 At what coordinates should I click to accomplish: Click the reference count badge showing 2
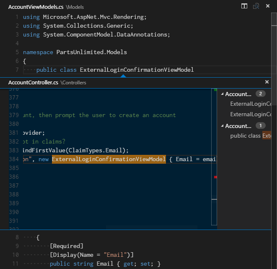point(261,94)
